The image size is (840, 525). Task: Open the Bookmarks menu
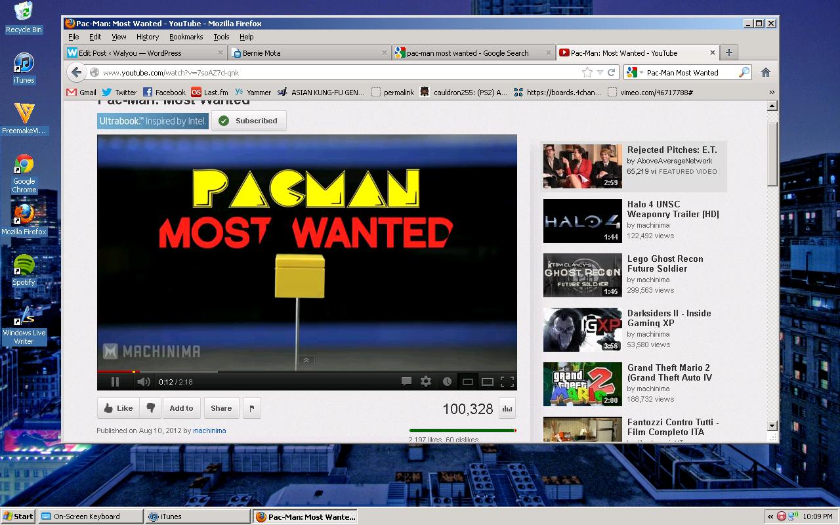pyautogui.click(x=186, y=37)
